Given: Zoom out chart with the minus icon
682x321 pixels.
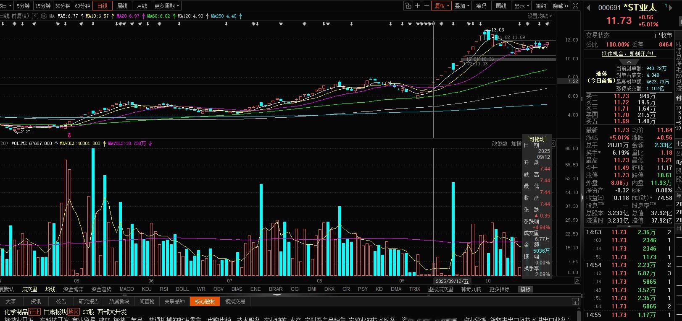Looking at the screenshot, I should 427,6.
